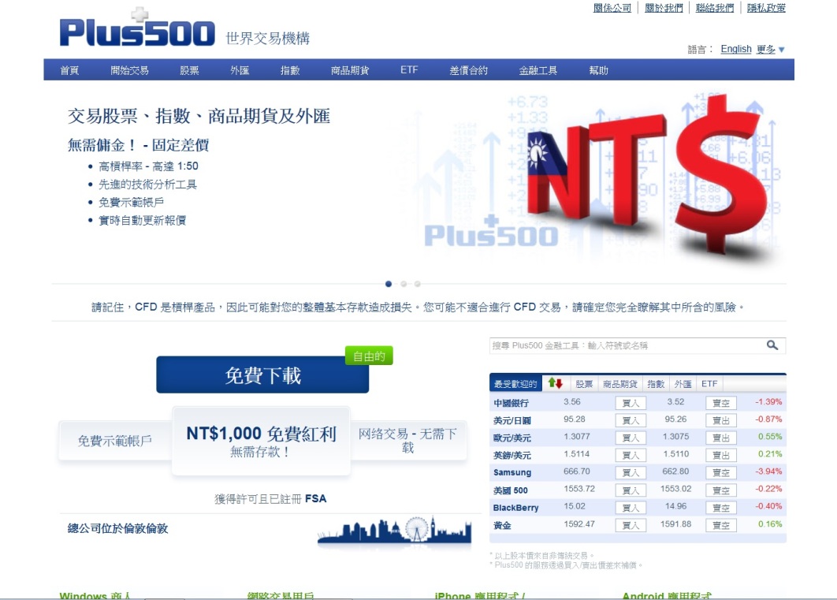Click the green 自由的 badge
The image size is (837, 600).
click(369, 356)
